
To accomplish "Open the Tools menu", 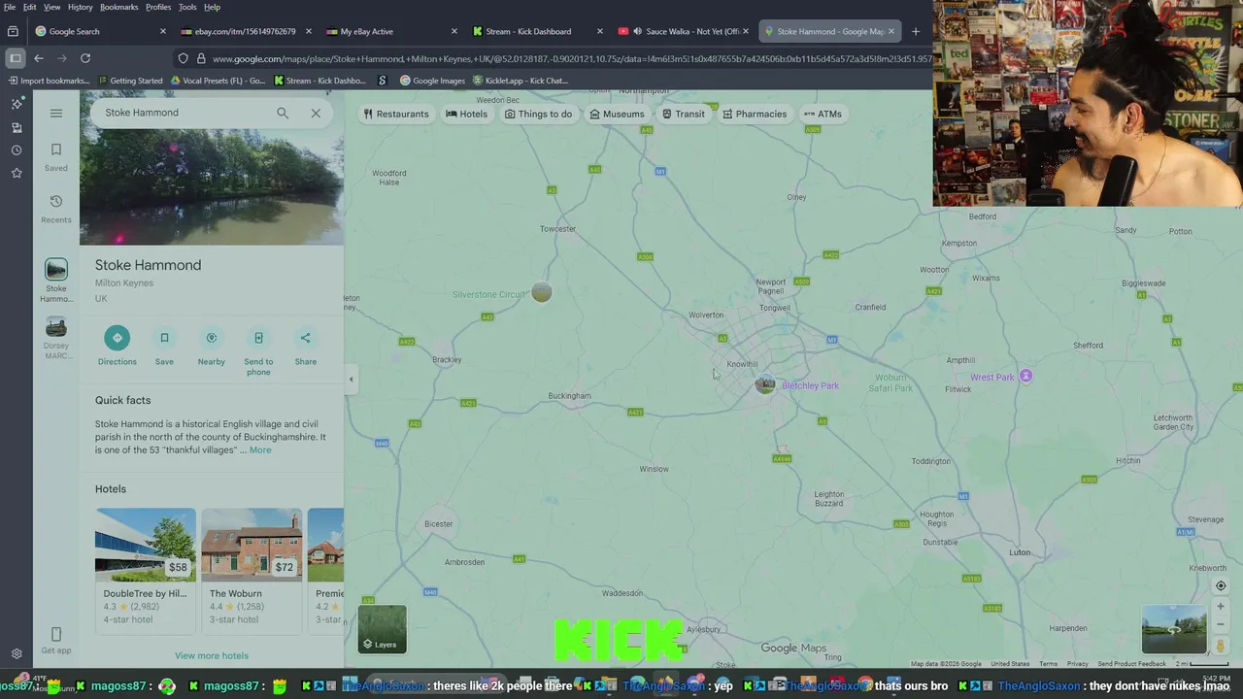I will (187, 7).
